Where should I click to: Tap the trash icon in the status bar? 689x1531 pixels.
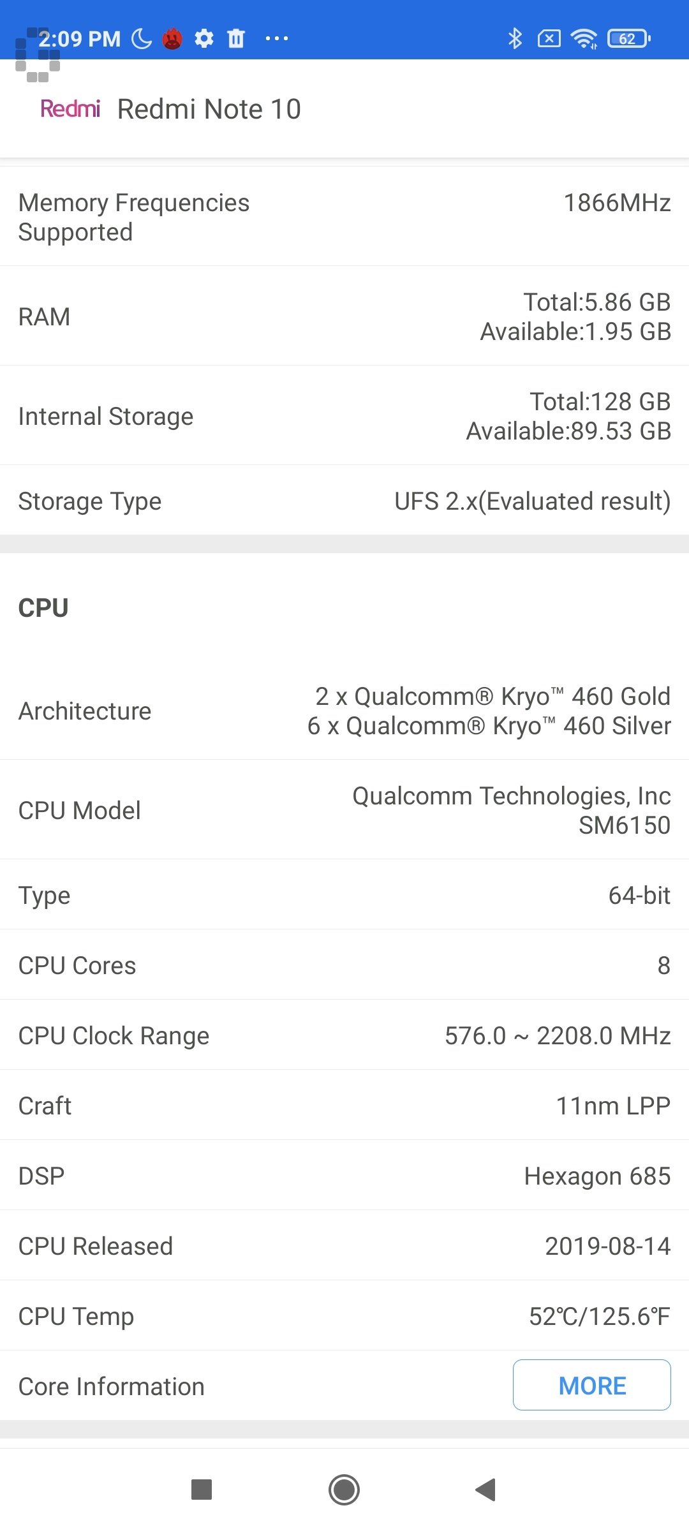coord(235,38)
